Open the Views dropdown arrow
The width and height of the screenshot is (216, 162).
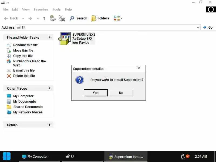[x=122, y=18]
